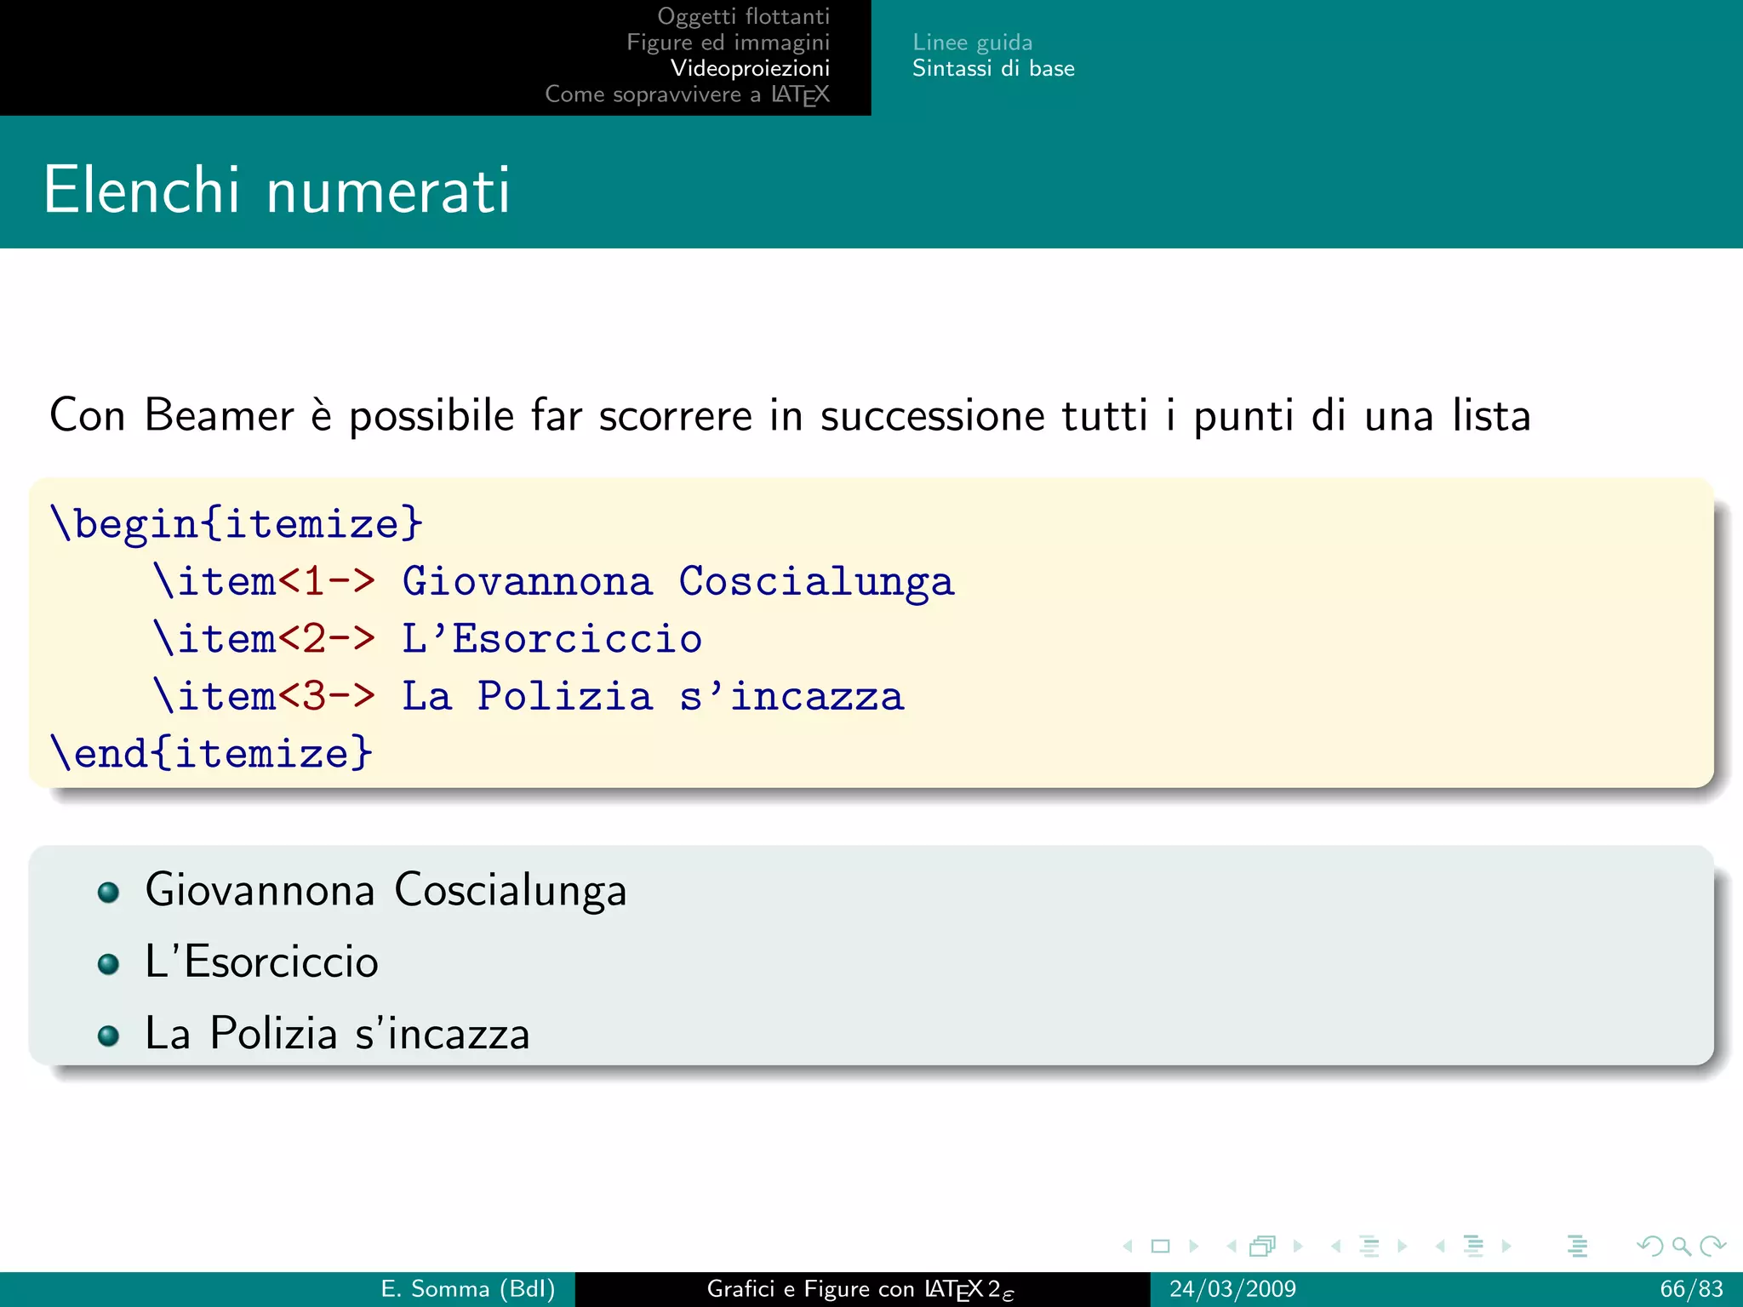Click the \item<1-> Giovannona Coscialunga code line
Screen dimensions: 1743x1307
pos(554,581)
